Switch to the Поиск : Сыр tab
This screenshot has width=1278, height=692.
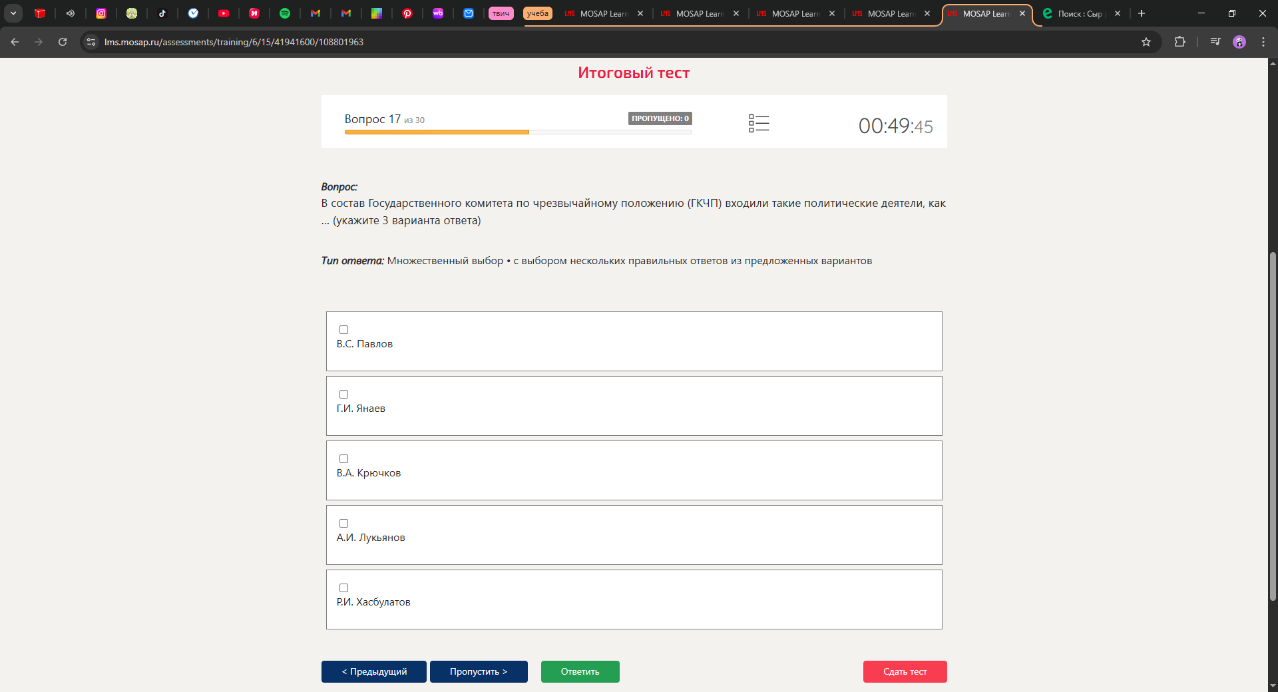[1080, 13]
